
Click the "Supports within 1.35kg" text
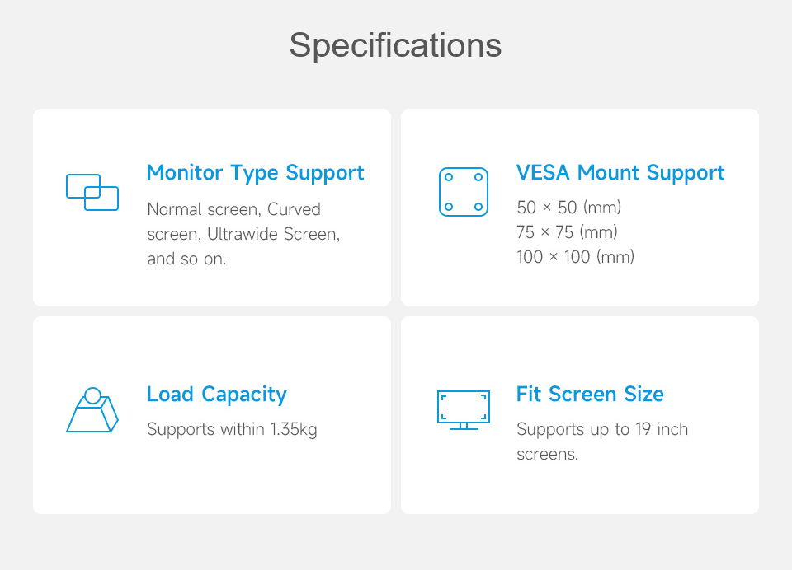click(232, 429)
